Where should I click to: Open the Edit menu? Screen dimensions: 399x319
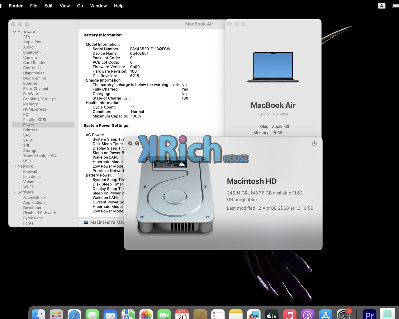point(49,6)
